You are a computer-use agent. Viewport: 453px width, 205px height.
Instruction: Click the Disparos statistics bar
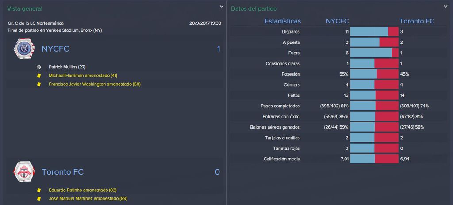374,32
